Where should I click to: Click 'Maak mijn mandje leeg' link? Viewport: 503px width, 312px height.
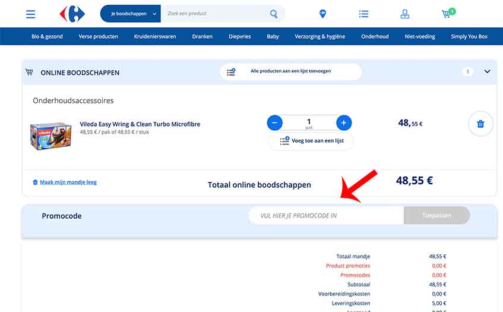68,182
